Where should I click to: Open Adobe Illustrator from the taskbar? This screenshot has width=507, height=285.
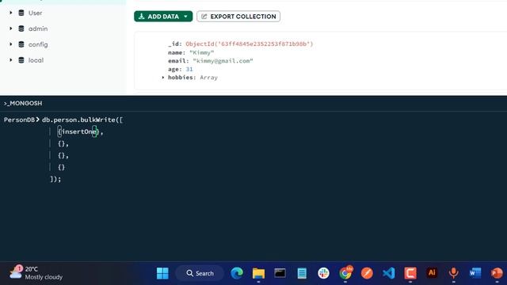coord(432,273)
